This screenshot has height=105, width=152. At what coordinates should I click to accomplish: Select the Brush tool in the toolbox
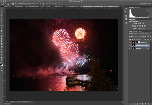point(2,28)
